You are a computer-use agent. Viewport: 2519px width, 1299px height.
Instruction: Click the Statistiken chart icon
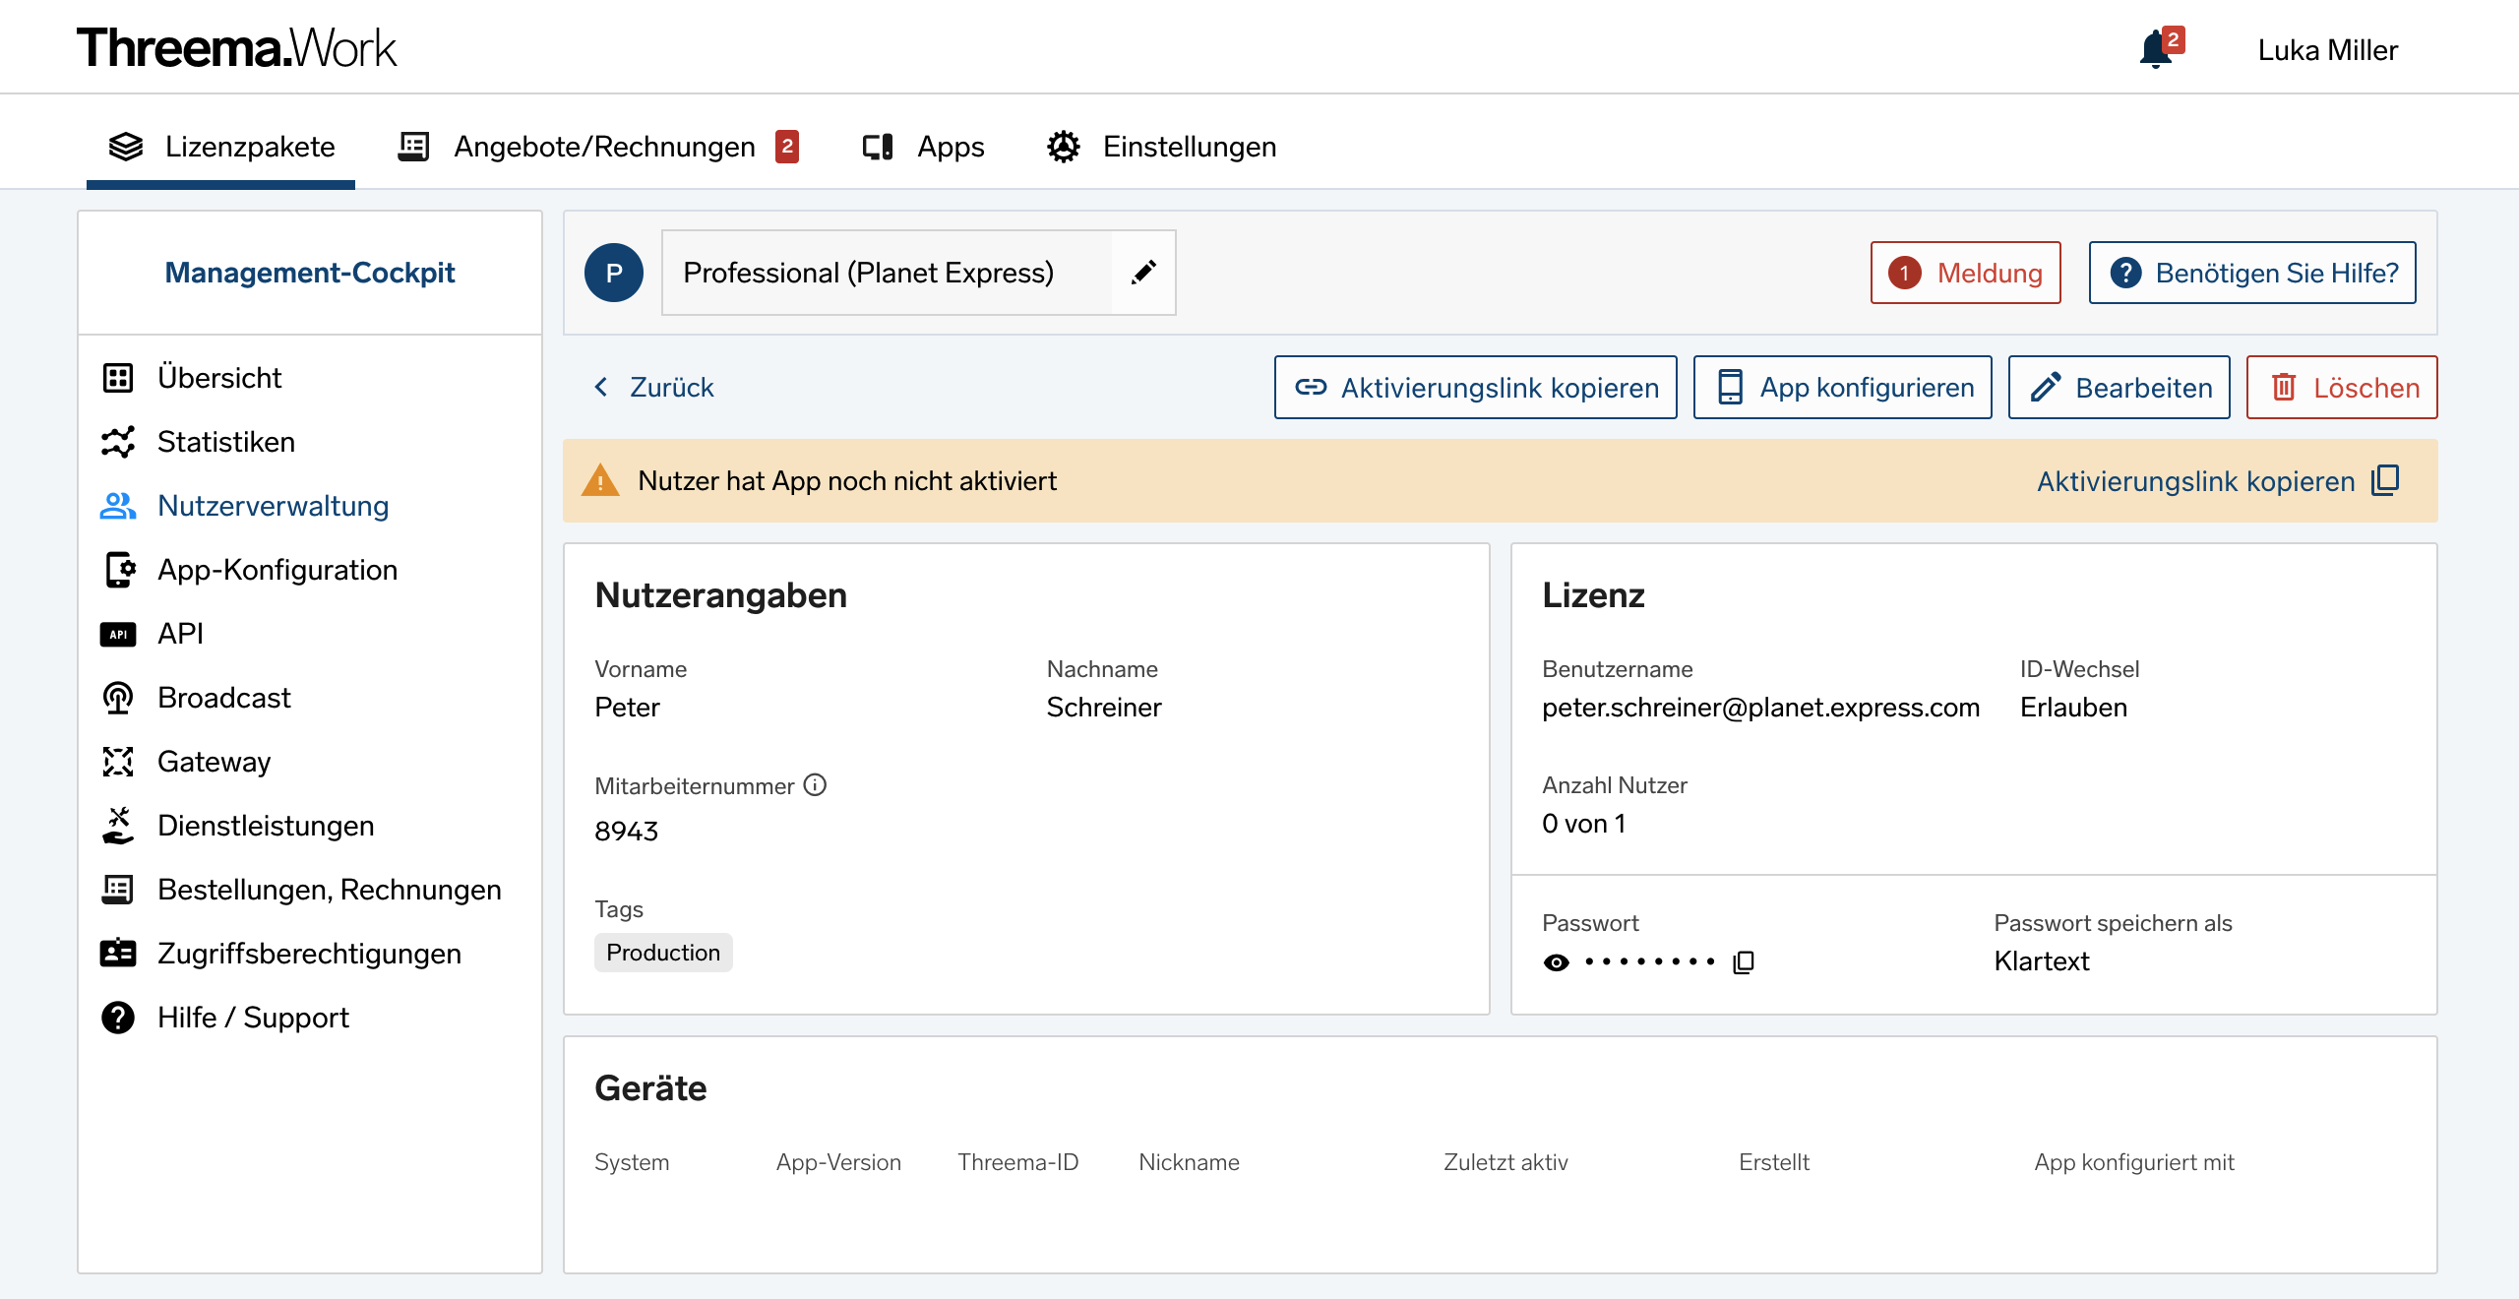[118, 442]
